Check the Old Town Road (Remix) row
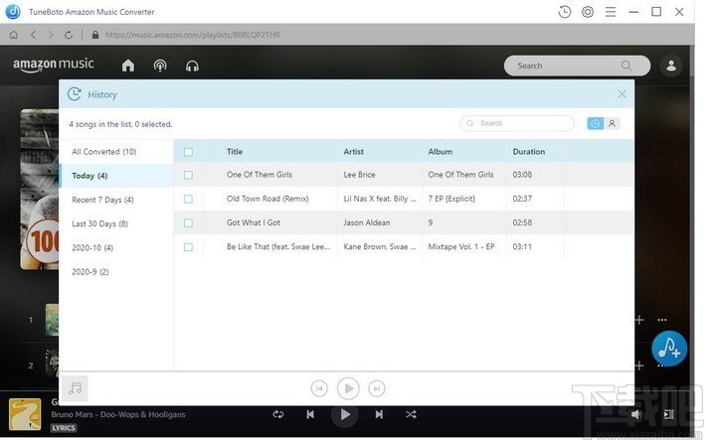Screen dimensions: 706x440 click(x=188, y=199)
